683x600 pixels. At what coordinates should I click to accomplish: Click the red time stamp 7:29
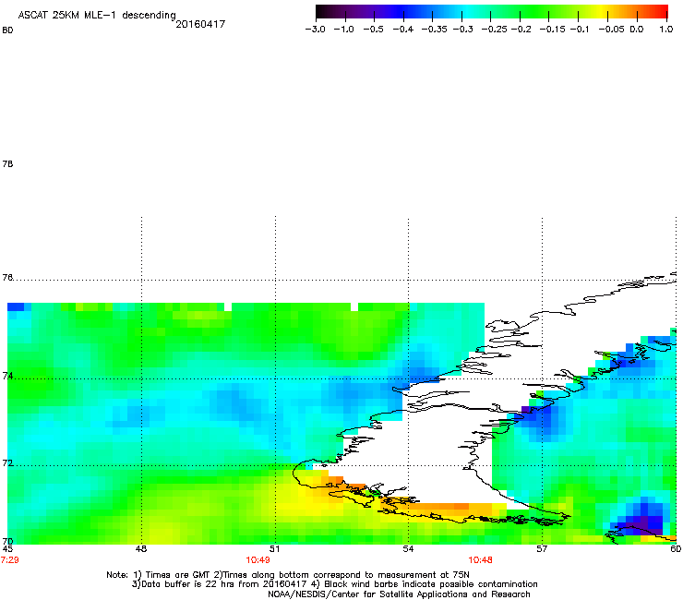click(x=9, y=560)
